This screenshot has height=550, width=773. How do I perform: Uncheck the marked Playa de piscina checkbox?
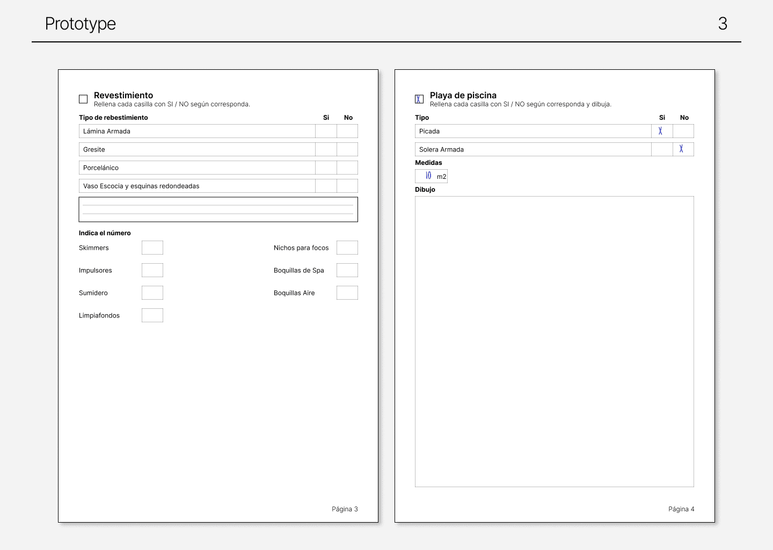pos(419,99)
